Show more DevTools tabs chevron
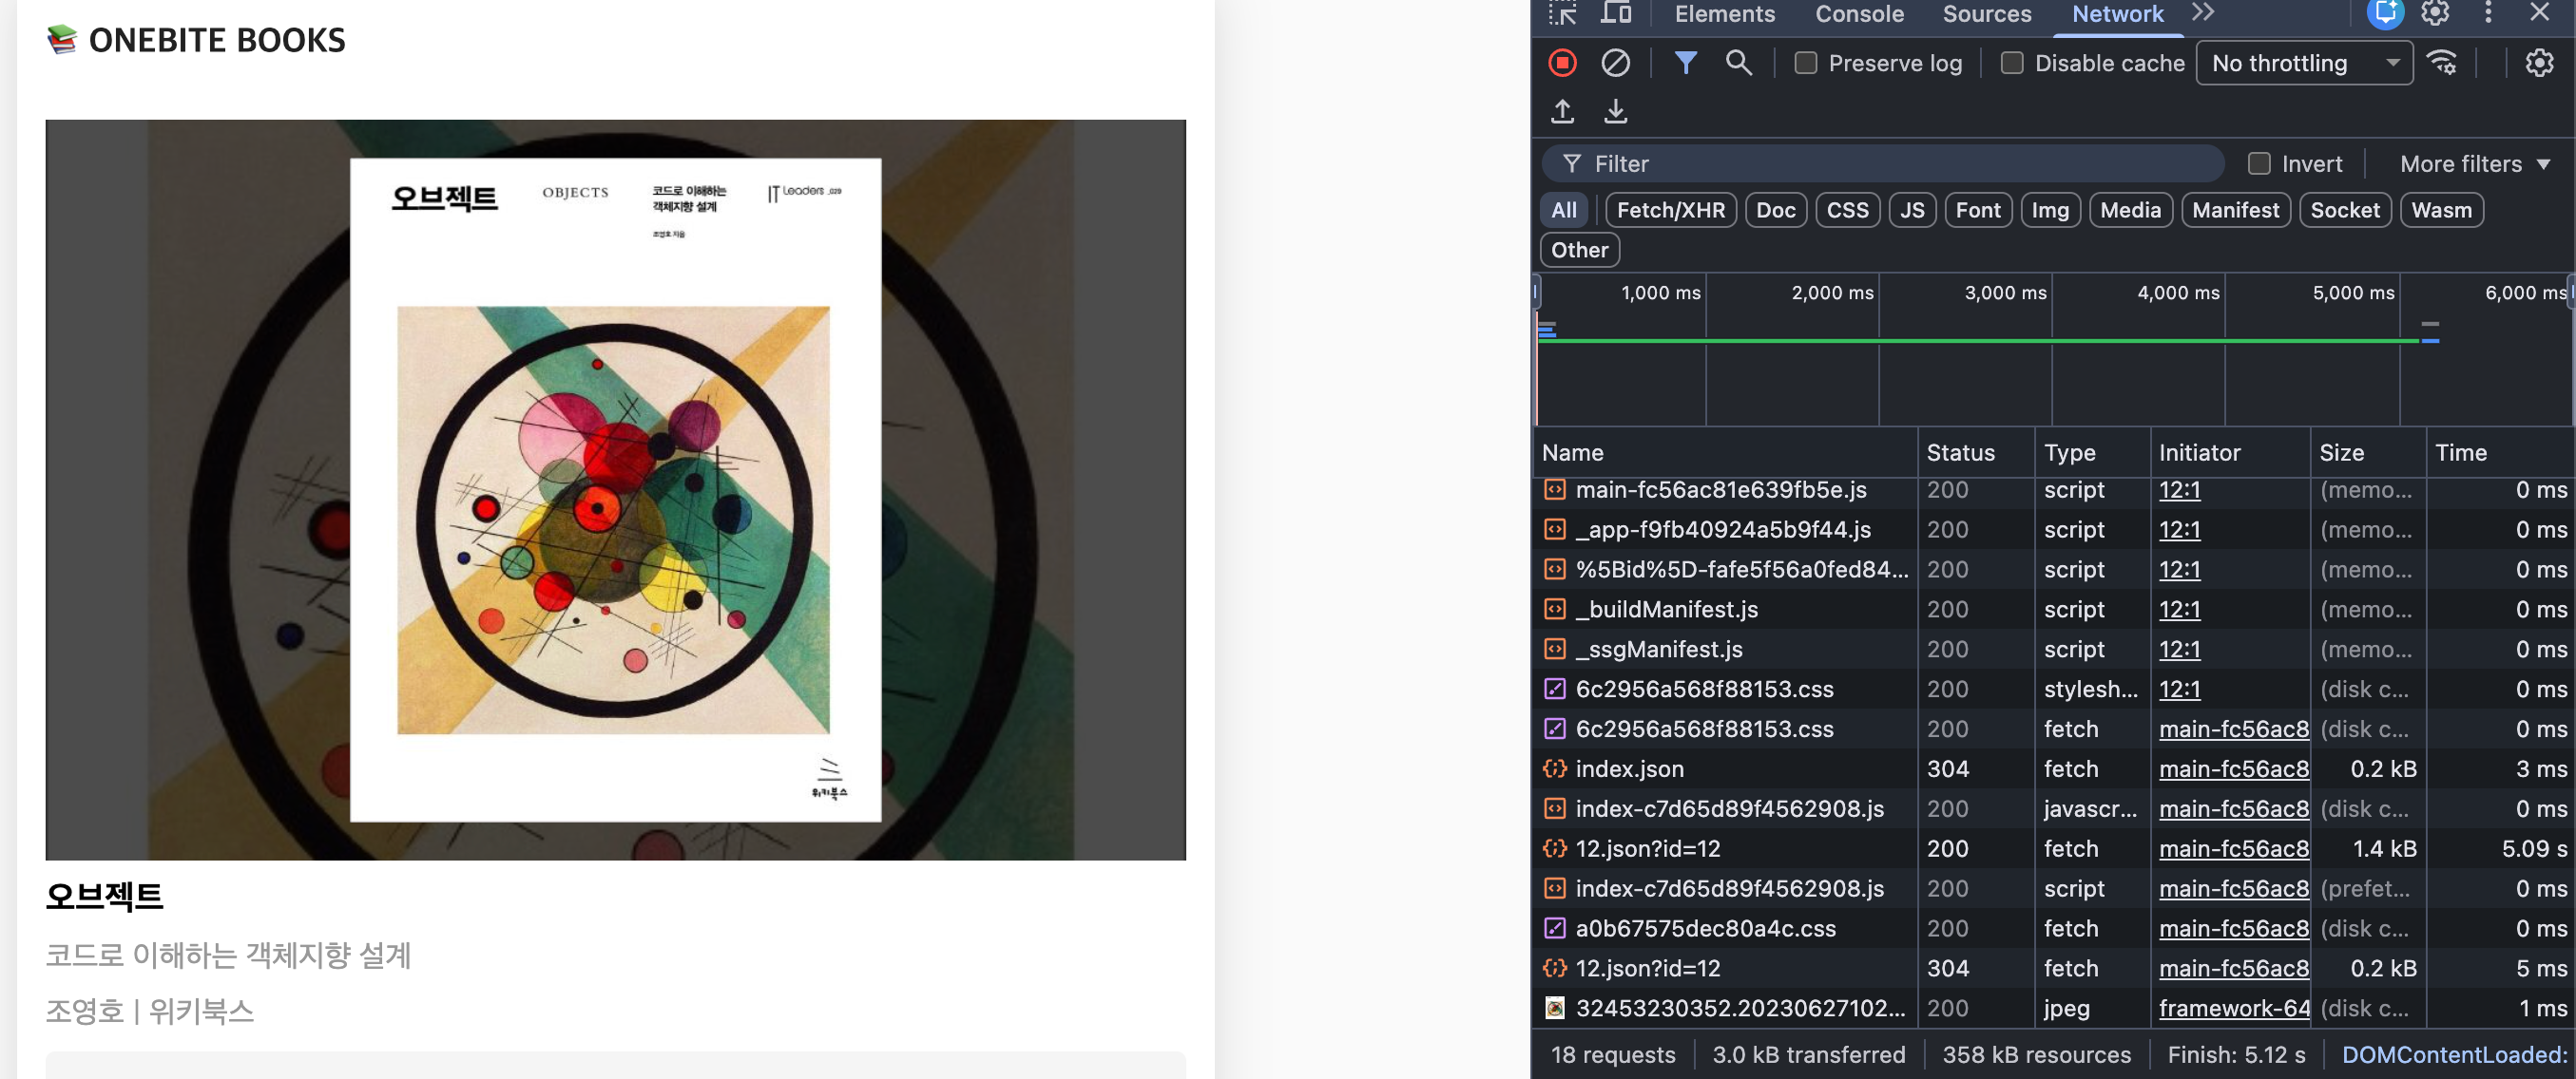Viewport: 2576px width, 1079px height. coord(2203,13)
